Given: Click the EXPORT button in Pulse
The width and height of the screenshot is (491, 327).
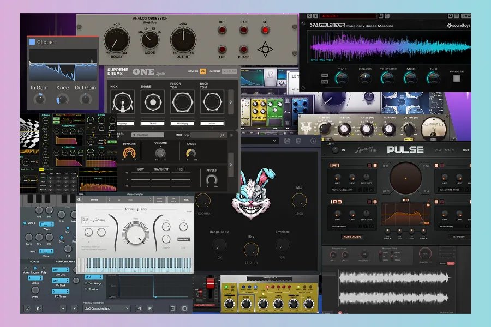Looking at the screenshot, I should pos(459,237).
